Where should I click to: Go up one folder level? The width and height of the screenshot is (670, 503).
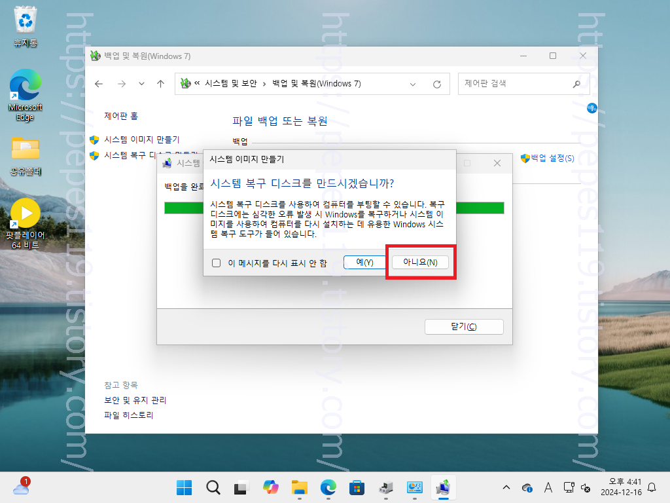pos(161,84)
